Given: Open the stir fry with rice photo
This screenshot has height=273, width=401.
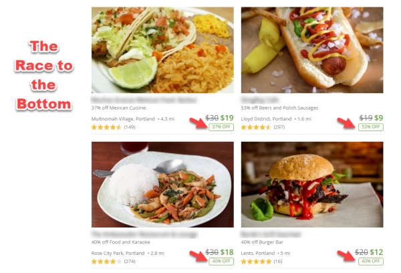Looking at the screenshot, I should tap(162, 185).
